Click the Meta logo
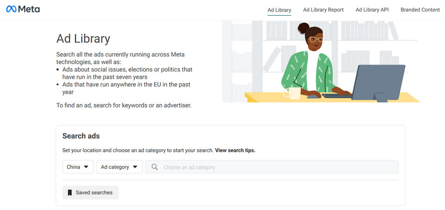This screenshot has width=445, height=210. [23, 9]
